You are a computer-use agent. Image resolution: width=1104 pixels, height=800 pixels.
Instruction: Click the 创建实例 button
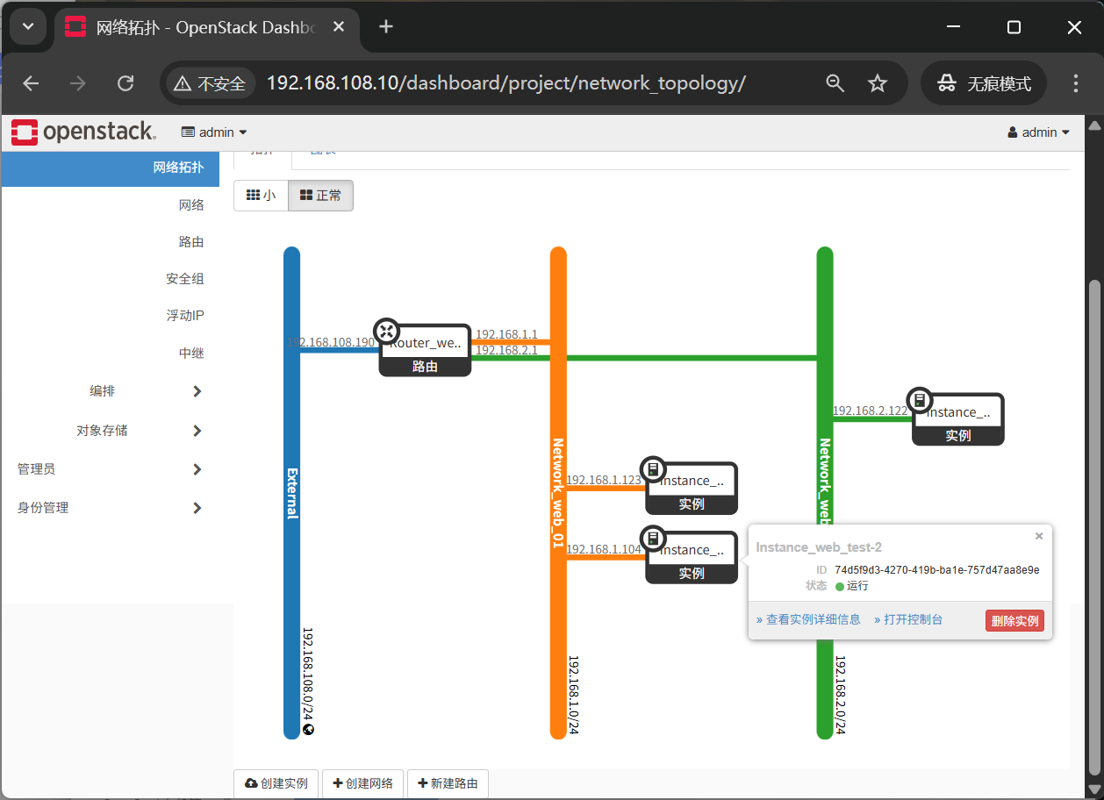pos(276,783)
